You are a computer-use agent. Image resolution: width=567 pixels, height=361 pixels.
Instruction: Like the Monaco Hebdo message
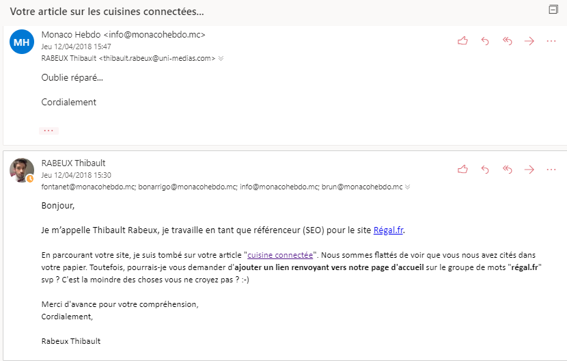(462, 41)
